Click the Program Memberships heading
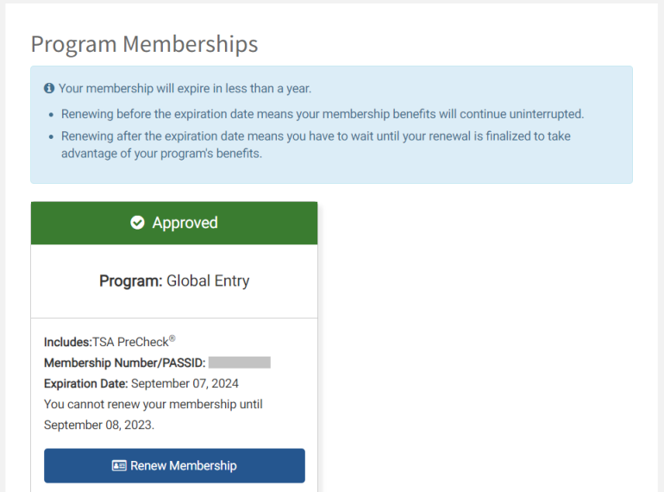Viewport: 664px width, 492px height. pyautogui.click(x=144, y=44)
